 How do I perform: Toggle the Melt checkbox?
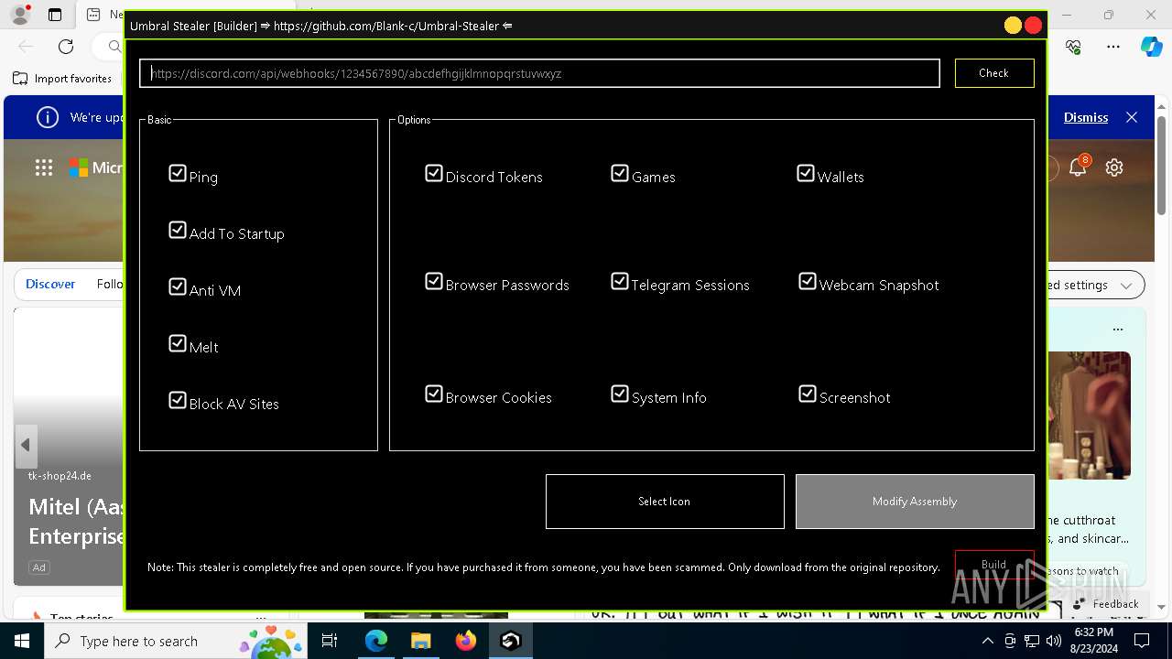(x=178, y=344)
